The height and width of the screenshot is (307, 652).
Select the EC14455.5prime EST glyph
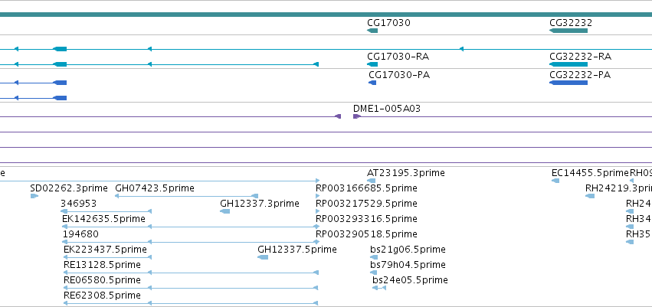click(x=555, y=181)
